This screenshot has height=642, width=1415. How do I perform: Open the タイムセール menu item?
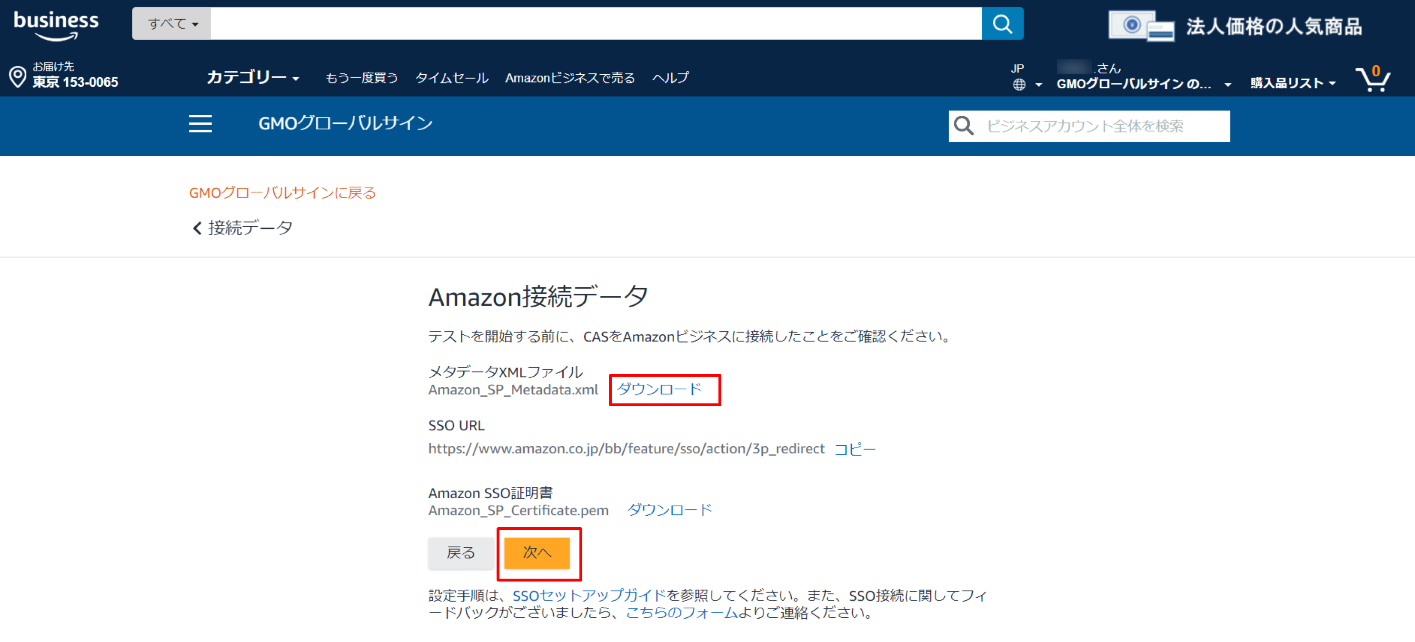click(451, 78)
